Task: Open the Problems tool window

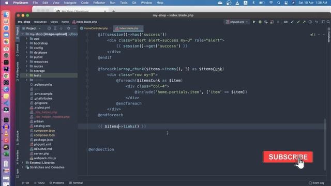Action: click(56, 183)
